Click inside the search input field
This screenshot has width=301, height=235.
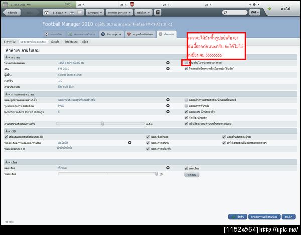pos(237,12)
